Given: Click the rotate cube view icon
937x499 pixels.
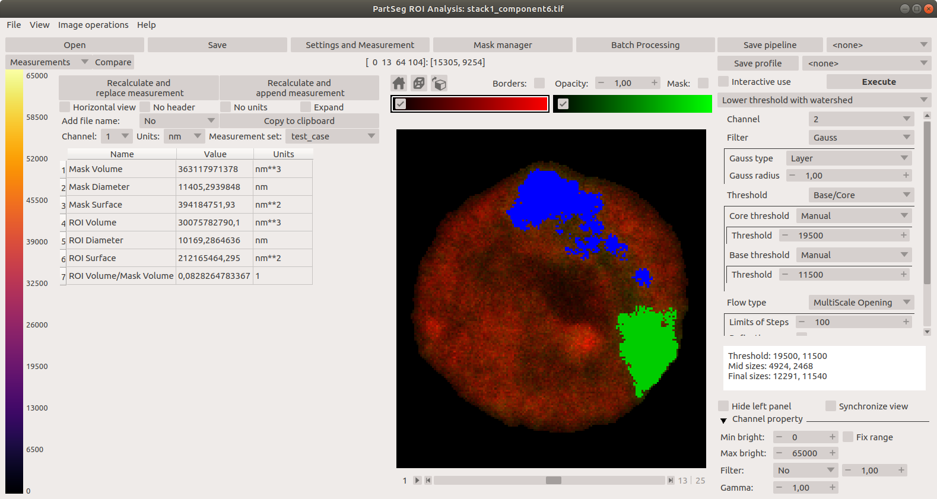Looking at the screenshot, I should [x=439, y=83].
